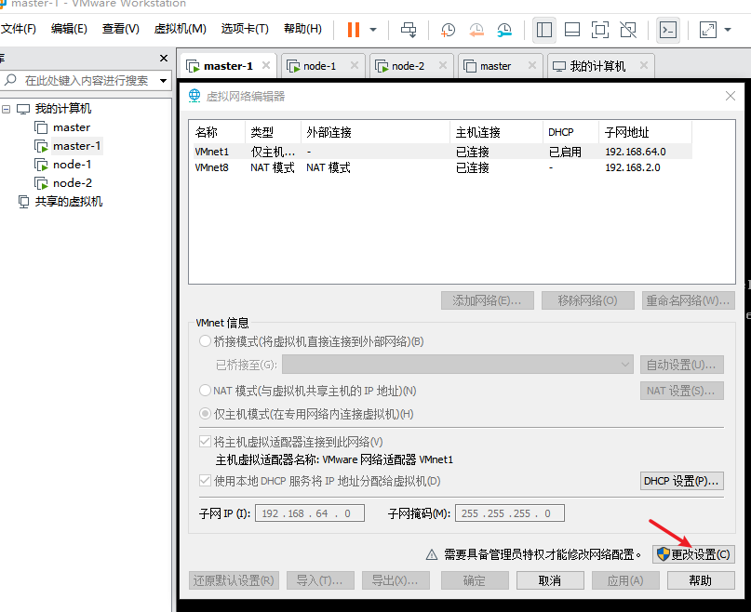Open the 虚拟机(M) menu

click(x=181, y=29)
